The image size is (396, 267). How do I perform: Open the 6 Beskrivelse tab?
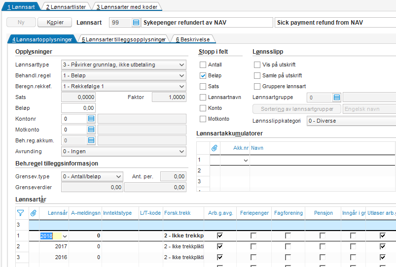pos(193,39)
